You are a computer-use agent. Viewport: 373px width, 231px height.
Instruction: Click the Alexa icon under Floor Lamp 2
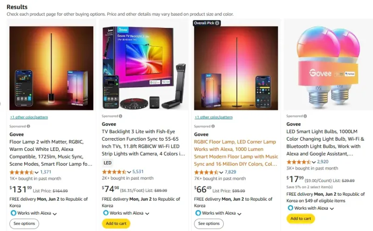coord(13,213)
